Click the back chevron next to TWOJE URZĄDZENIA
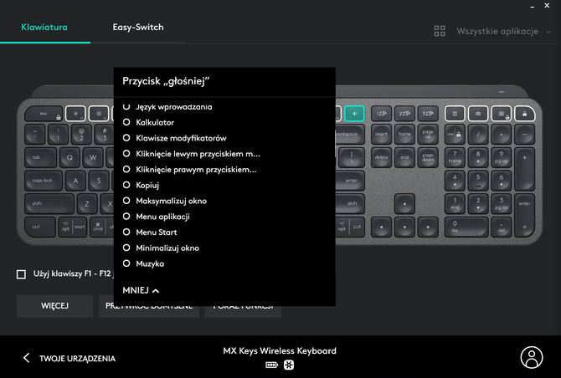This screenshot has width=561, height=378. coord(26,358)
